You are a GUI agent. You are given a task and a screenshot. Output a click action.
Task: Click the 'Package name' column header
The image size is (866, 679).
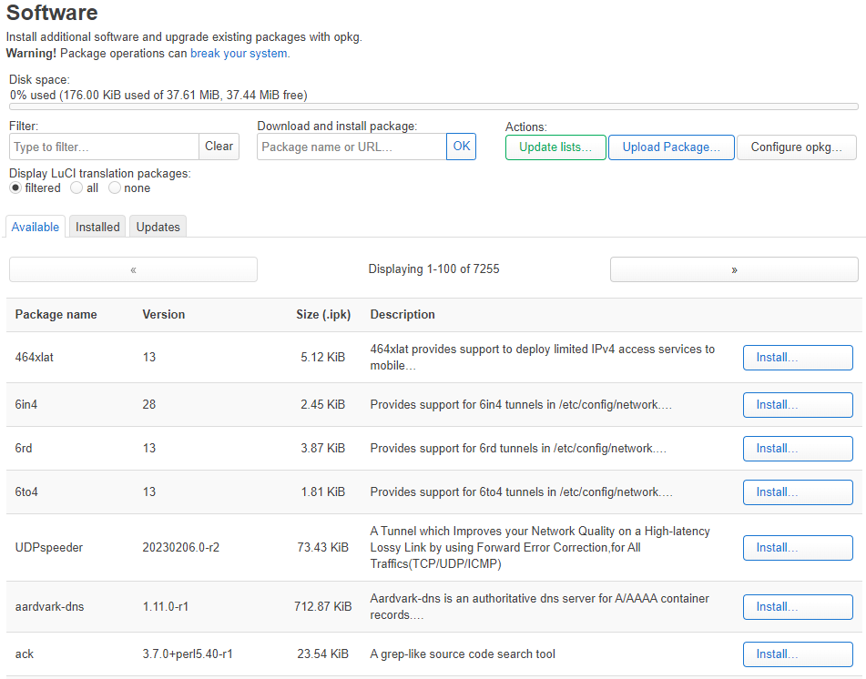coord(56,315)
